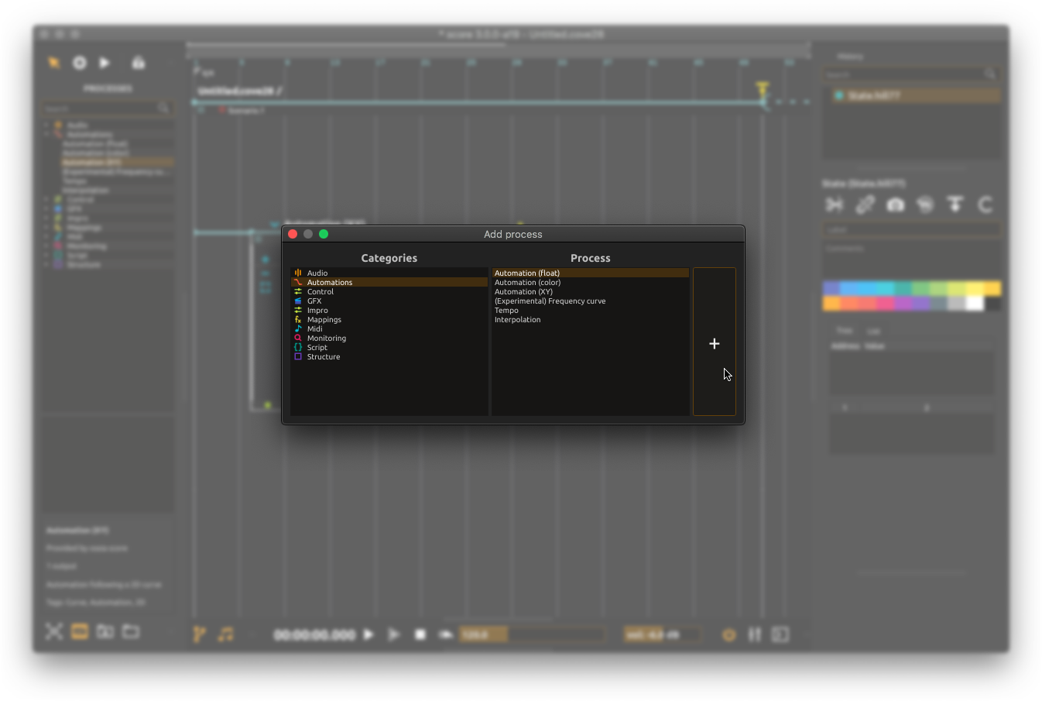This screenshot has height=701, width=1042.
Task: Pick the white color swatch in inspector
Action: (x=975, y=303)
